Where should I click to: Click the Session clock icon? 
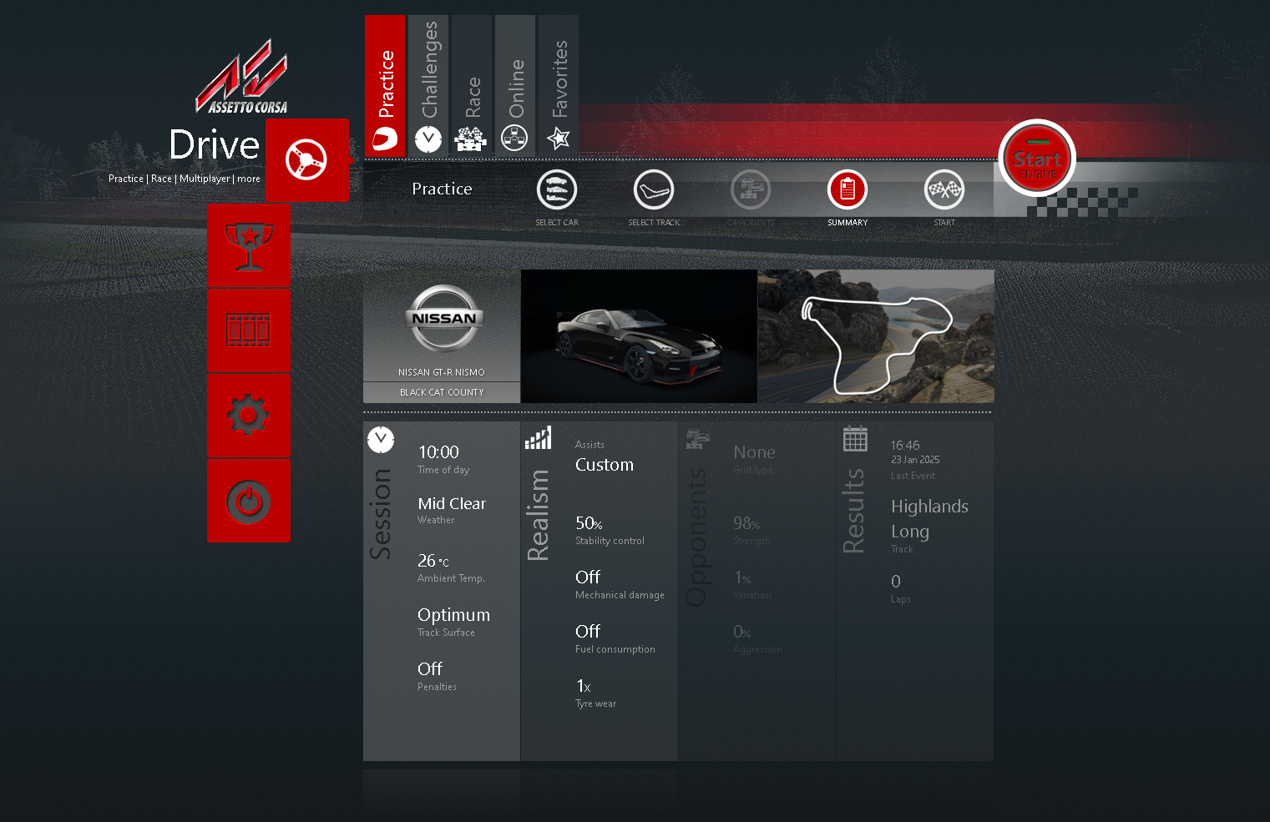[x=381, y=439]
